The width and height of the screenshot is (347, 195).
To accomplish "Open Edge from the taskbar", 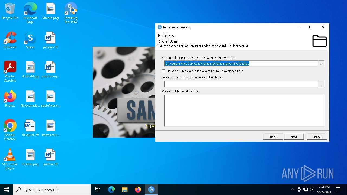I will click(111, 190).
